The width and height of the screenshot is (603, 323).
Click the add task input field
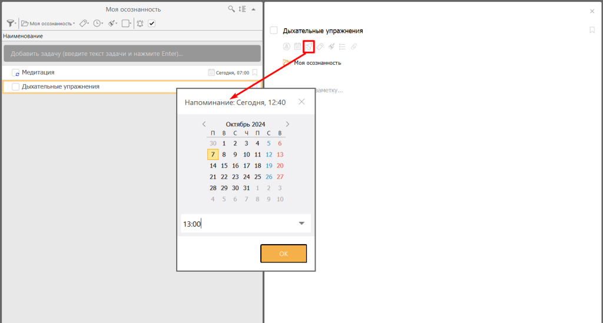point(132,54)
